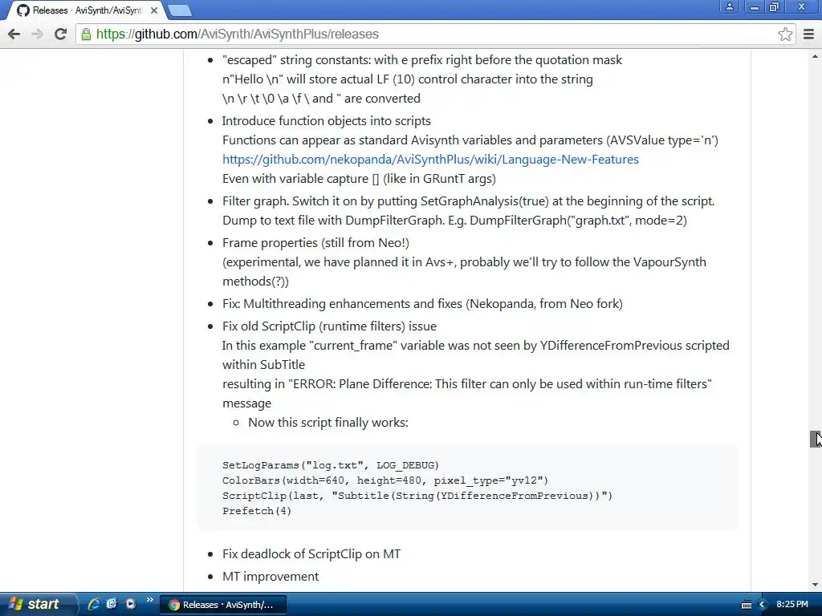Click the ColorBars code line
The width and height of the screenshot is (822, 616).
[385, 480]
